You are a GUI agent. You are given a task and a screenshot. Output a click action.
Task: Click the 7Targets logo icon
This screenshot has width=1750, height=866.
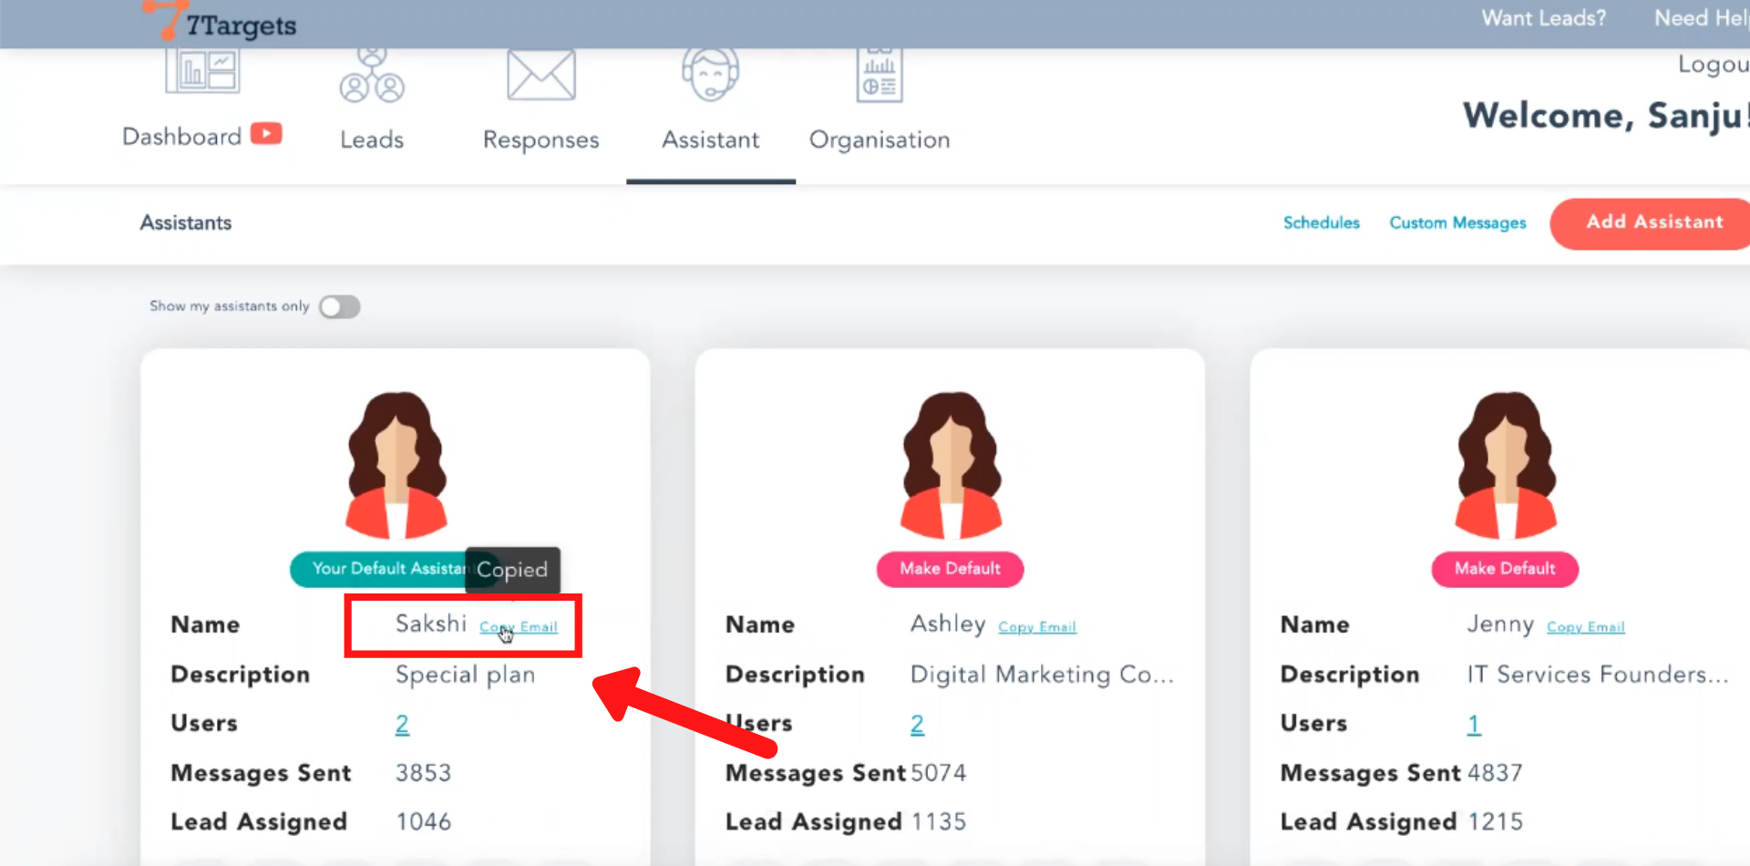(166, 20)
